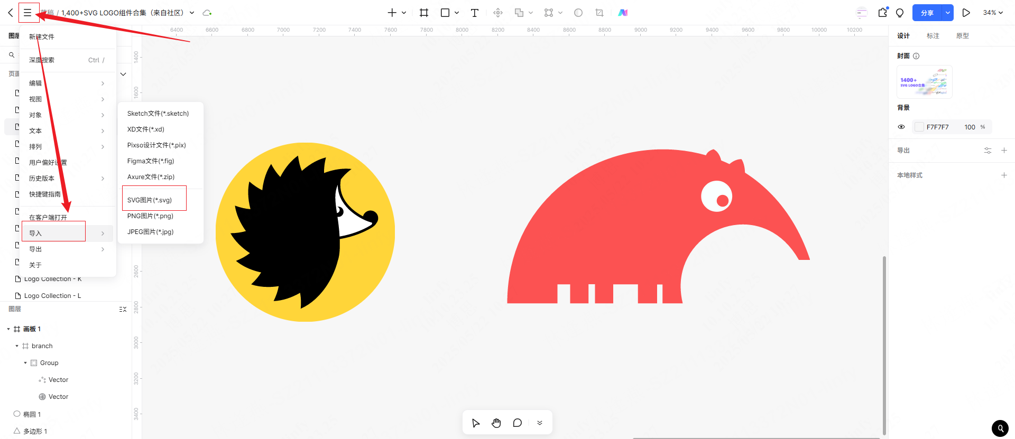Image resolution: width=1015 pixels, height=439 pixels.
Task: Collapse the Group layer
Action: 25,363
